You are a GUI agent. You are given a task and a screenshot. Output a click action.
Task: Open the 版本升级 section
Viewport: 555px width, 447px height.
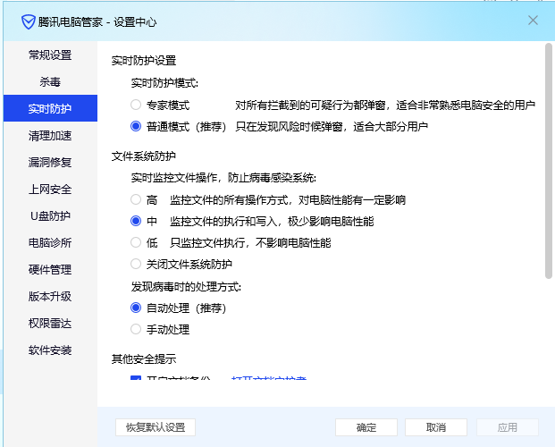(50, 296)
